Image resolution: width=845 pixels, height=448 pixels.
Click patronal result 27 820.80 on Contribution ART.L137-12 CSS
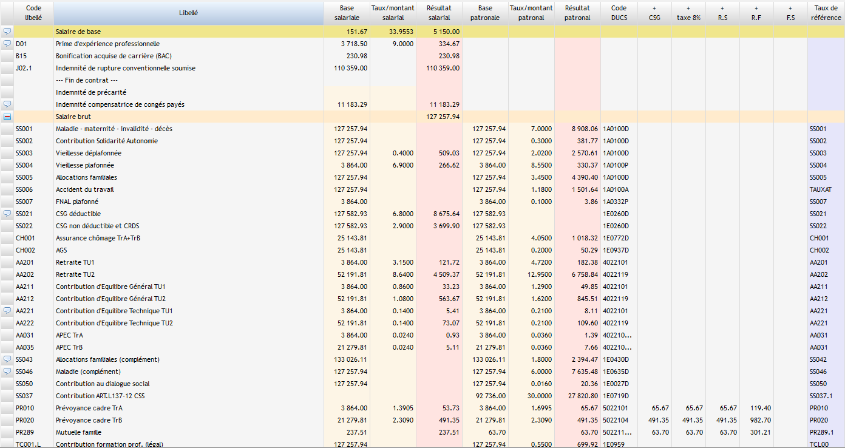point(583,396)
